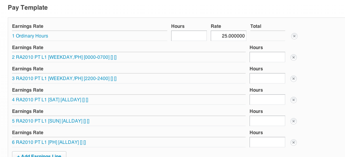This screenshot has width=345, height=157.
Task: Click Hours input for SUN ALLDAY line
Action: [x=267, y=121]
